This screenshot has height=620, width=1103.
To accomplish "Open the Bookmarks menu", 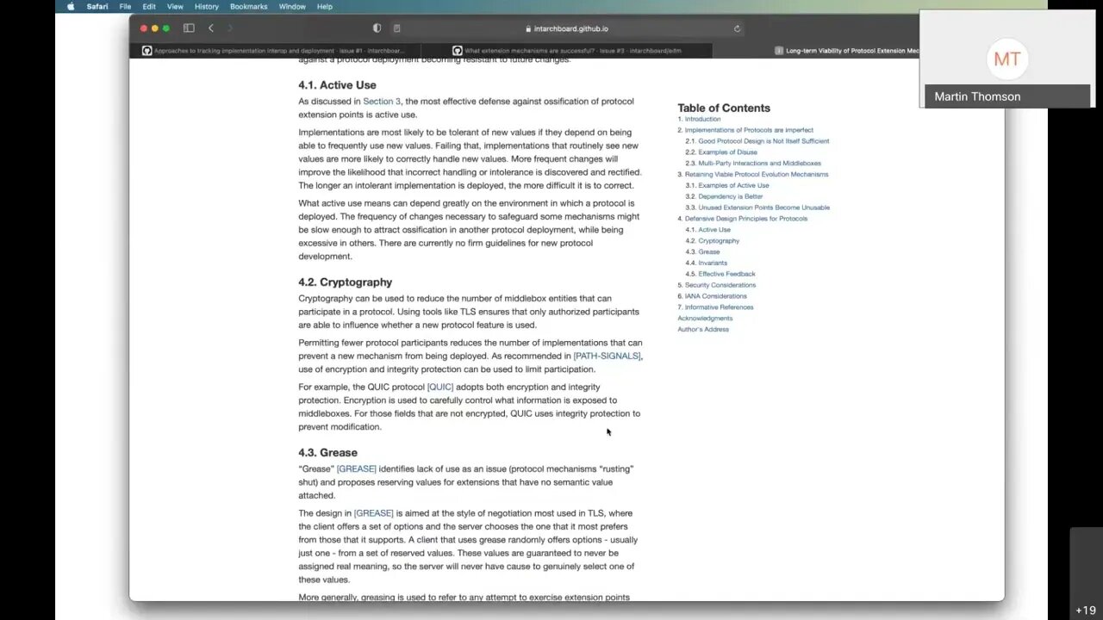I will pos(249,6).
